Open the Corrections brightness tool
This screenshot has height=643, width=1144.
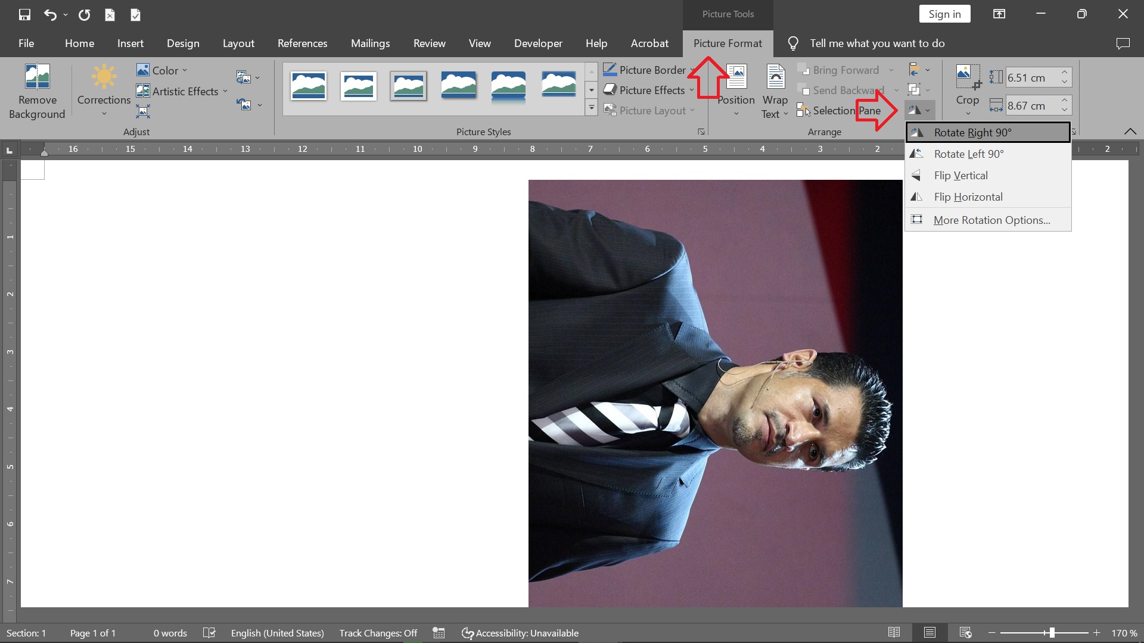[x=104, y=90]
